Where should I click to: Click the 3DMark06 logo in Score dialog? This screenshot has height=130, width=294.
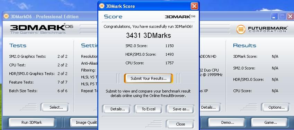point(180,17)
